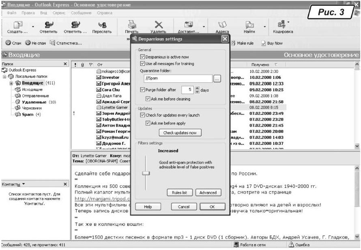Expand the Входящие folder tree node
The image size is (361, 250).
coord(12,83)
